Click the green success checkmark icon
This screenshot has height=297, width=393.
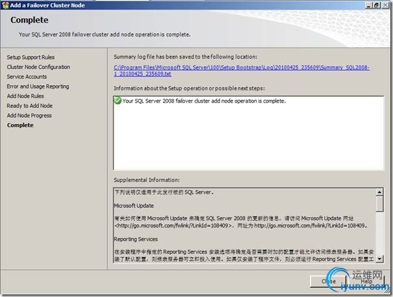click(x=118, y=101)
